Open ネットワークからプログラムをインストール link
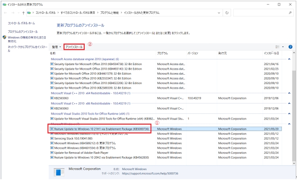Viewport: 297px width, 180px height. [27, 49]
